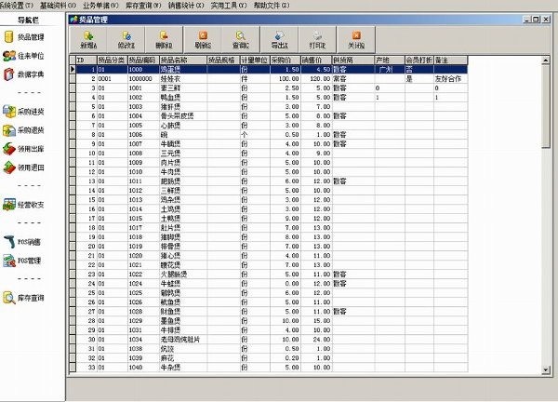Viewport: 558px width, 402px height.
Task: Click the 关闭 (Close) toolbar button
Action: [x=356, y=38]
